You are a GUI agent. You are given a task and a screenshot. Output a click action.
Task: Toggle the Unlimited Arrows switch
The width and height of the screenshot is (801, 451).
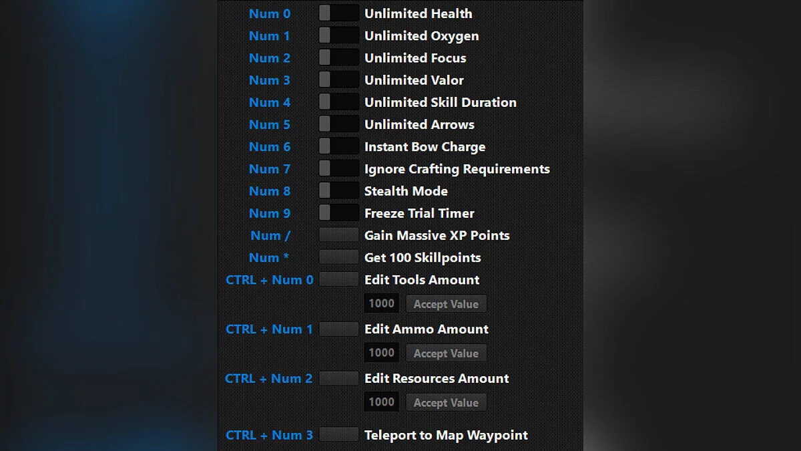338,124
